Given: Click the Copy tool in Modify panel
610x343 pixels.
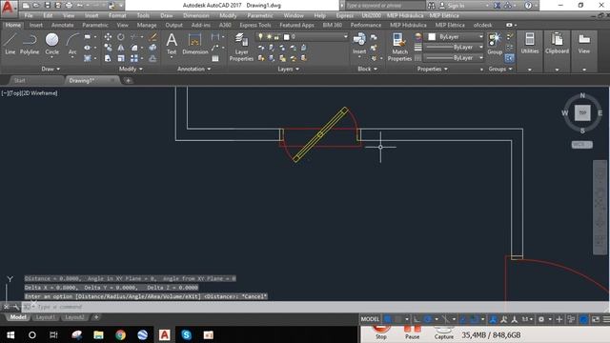Looking at the screenshot, I should (108, 48).
